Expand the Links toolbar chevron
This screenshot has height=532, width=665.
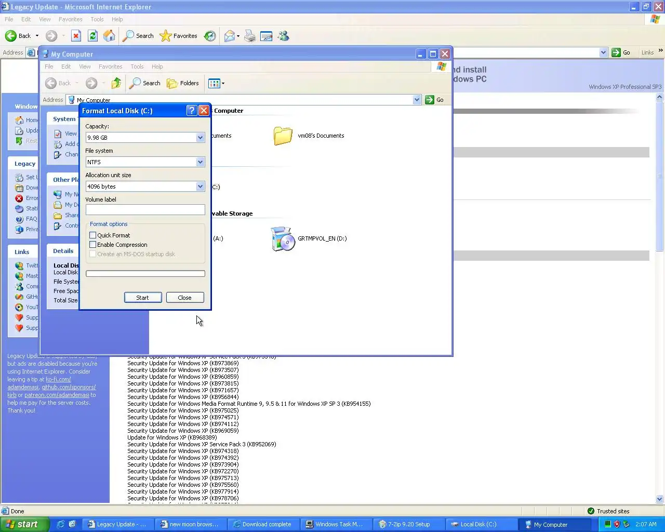pos(660,51)
